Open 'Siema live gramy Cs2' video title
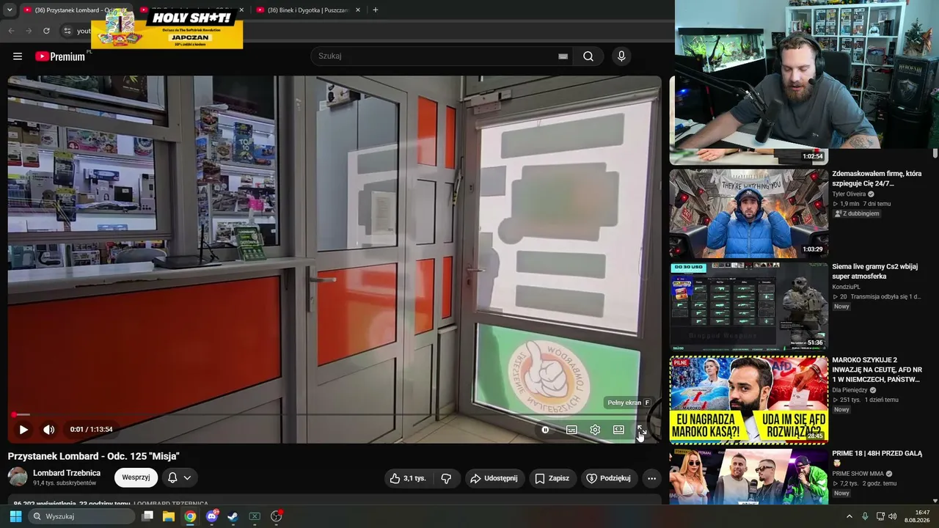The height and width of the screenshot is (528, 939). click(875, 271)
